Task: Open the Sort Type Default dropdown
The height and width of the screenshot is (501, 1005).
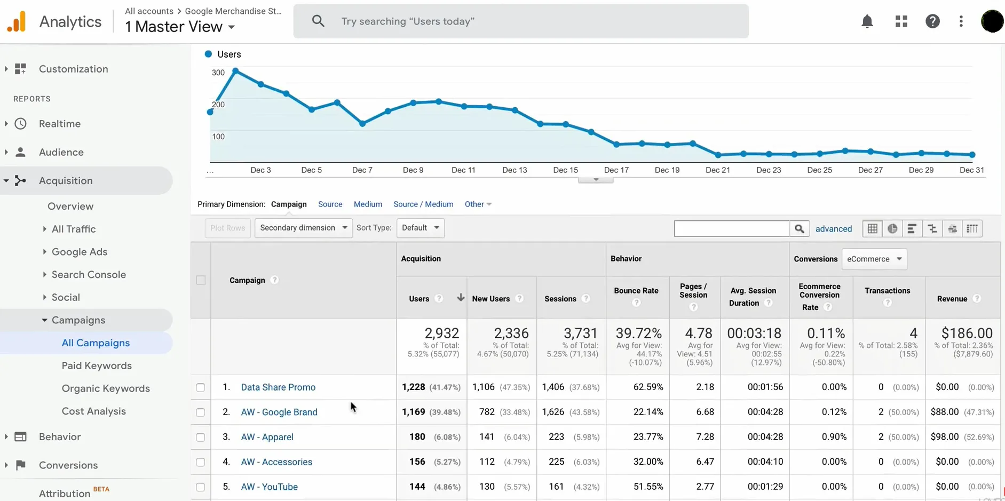Action: (421, 228)
